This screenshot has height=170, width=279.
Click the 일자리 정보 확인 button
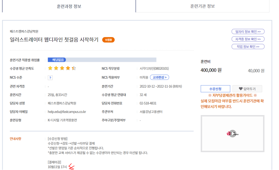pyautogui.click(x=248, y=32)
